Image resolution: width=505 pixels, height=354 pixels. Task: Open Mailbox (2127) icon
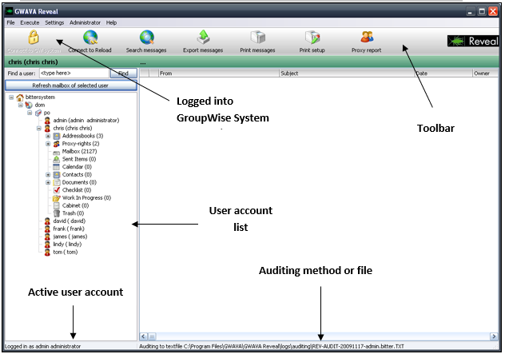[x=57, y=152]
